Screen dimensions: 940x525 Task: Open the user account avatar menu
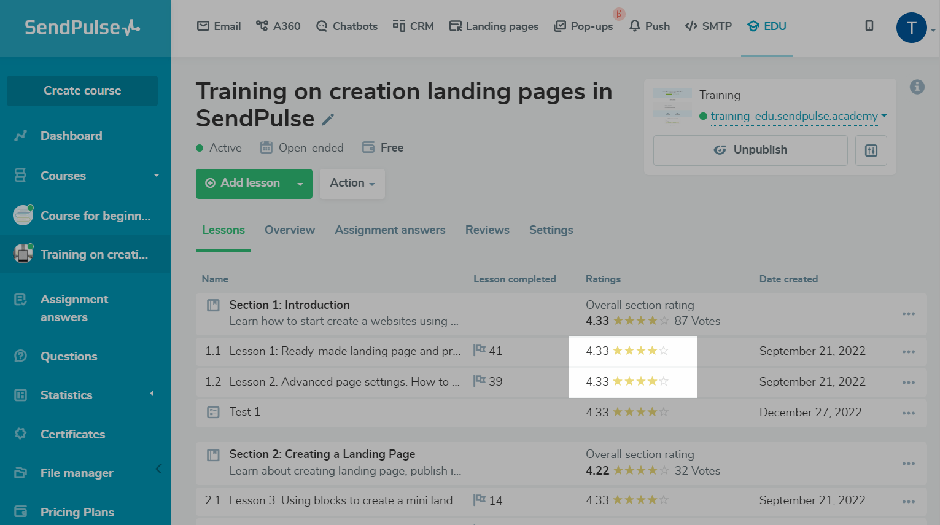point(912,28)
